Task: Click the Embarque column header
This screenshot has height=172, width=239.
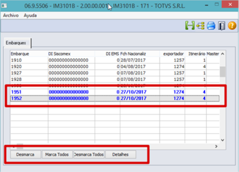Action: coord(29,54)
